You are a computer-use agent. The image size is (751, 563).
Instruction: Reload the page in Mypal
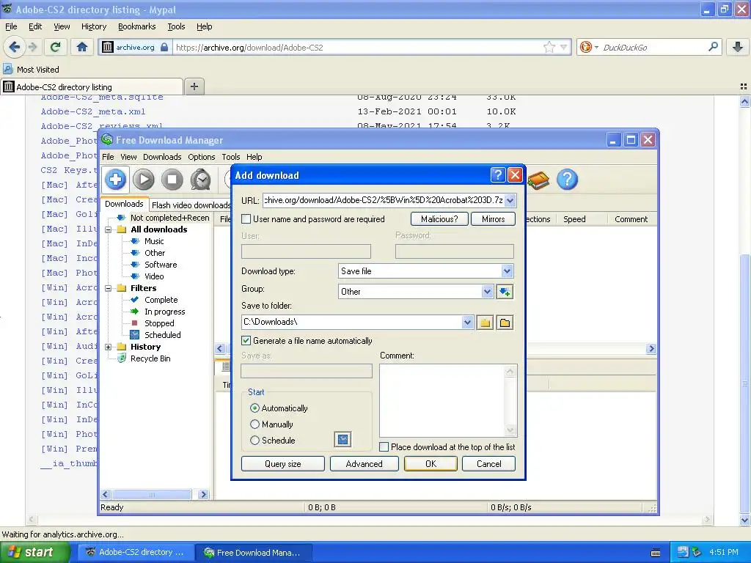tap(55, 47)
